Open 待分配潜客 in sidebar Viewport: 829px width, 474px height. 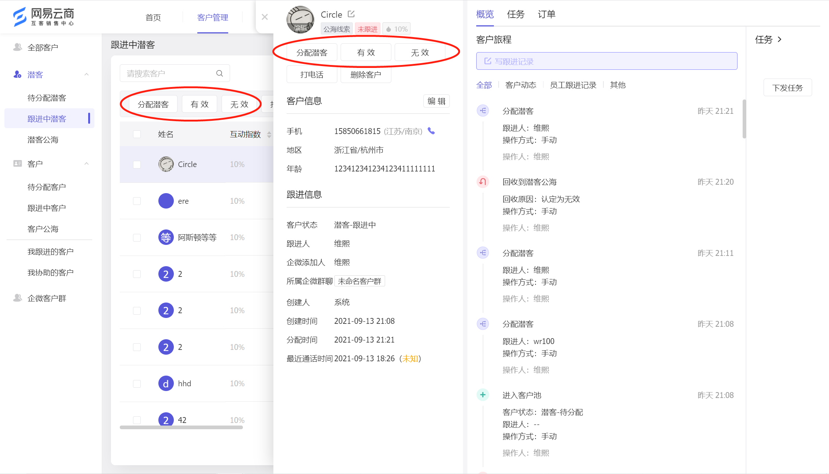tap(47, 98)
